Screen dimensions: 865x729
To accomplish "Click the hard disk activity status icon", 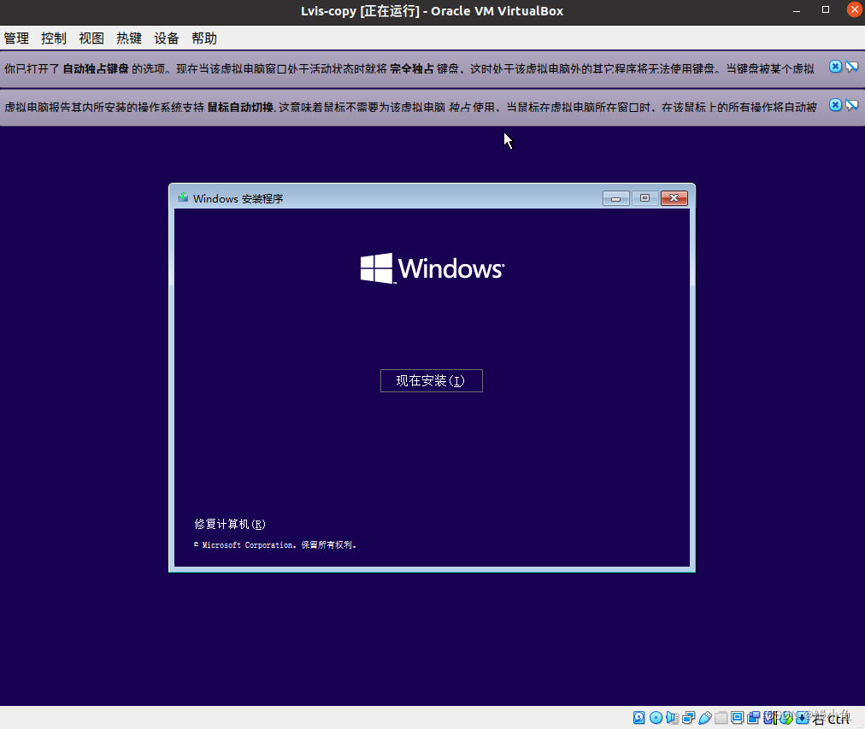I will click(638, 717).
